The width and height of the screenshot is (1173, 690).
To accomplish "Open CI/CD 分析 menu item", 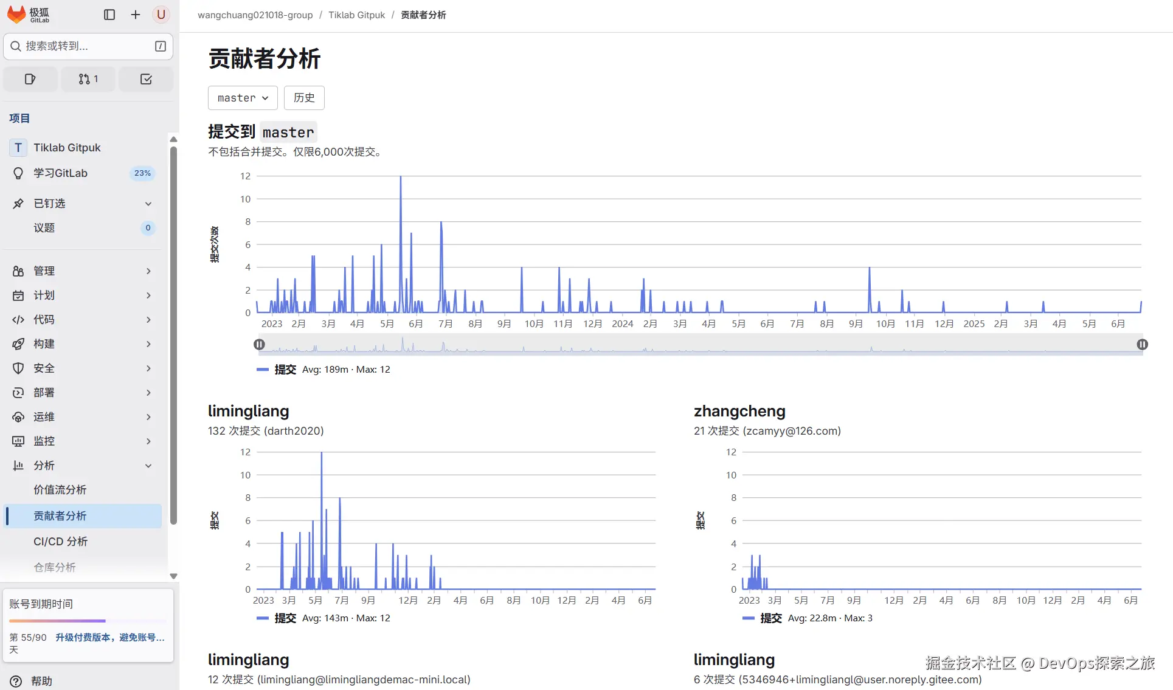I will [x=60, y=542].
